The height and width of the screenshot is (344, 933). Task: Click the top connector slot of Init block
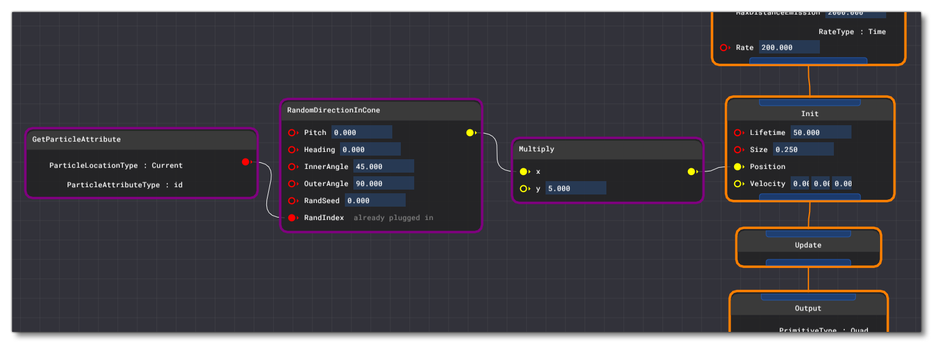(x=810, y=102)
